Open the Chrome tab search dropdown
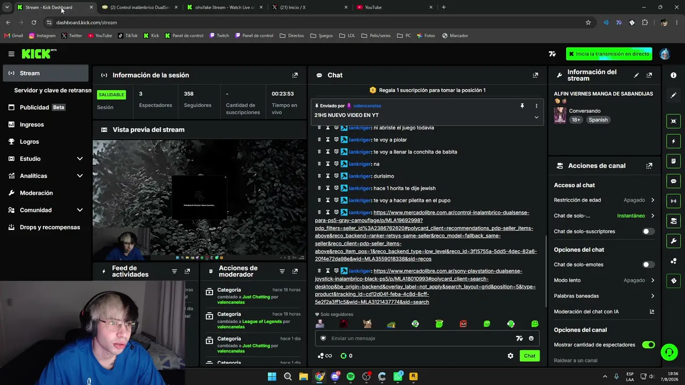 click(x=7, y=7)
